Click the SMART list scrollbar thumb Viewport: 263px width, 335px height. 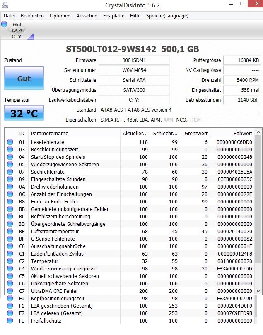click(258, 199)
